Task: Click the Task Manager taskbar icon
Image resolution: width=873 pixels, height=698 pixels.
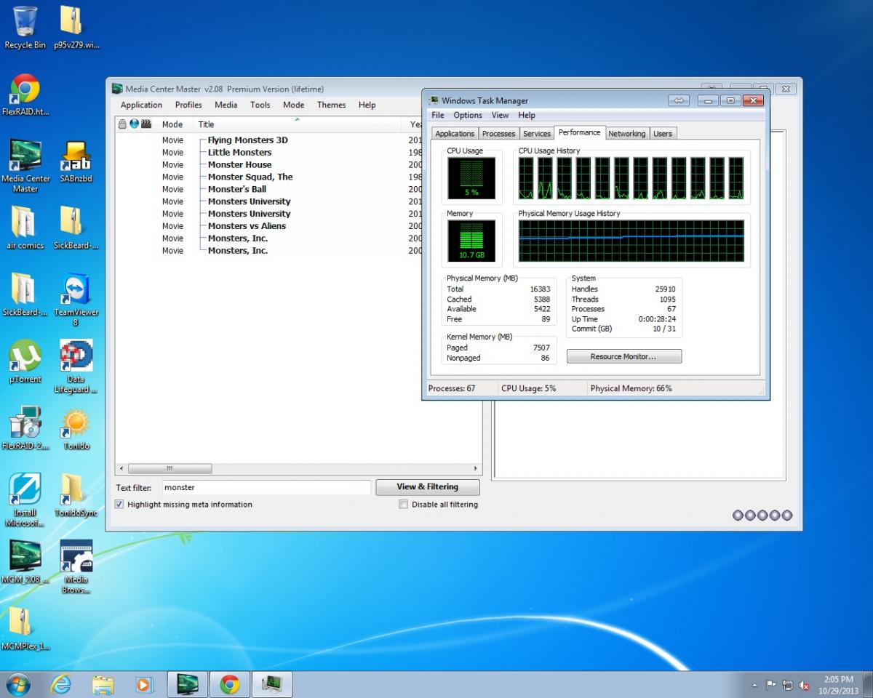Action: [272, 684]
